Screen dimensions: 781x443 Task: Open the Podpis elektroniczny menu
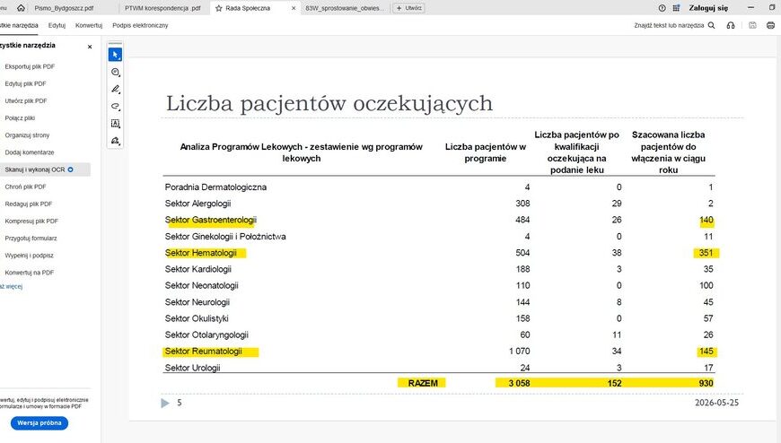click(140, 25)
